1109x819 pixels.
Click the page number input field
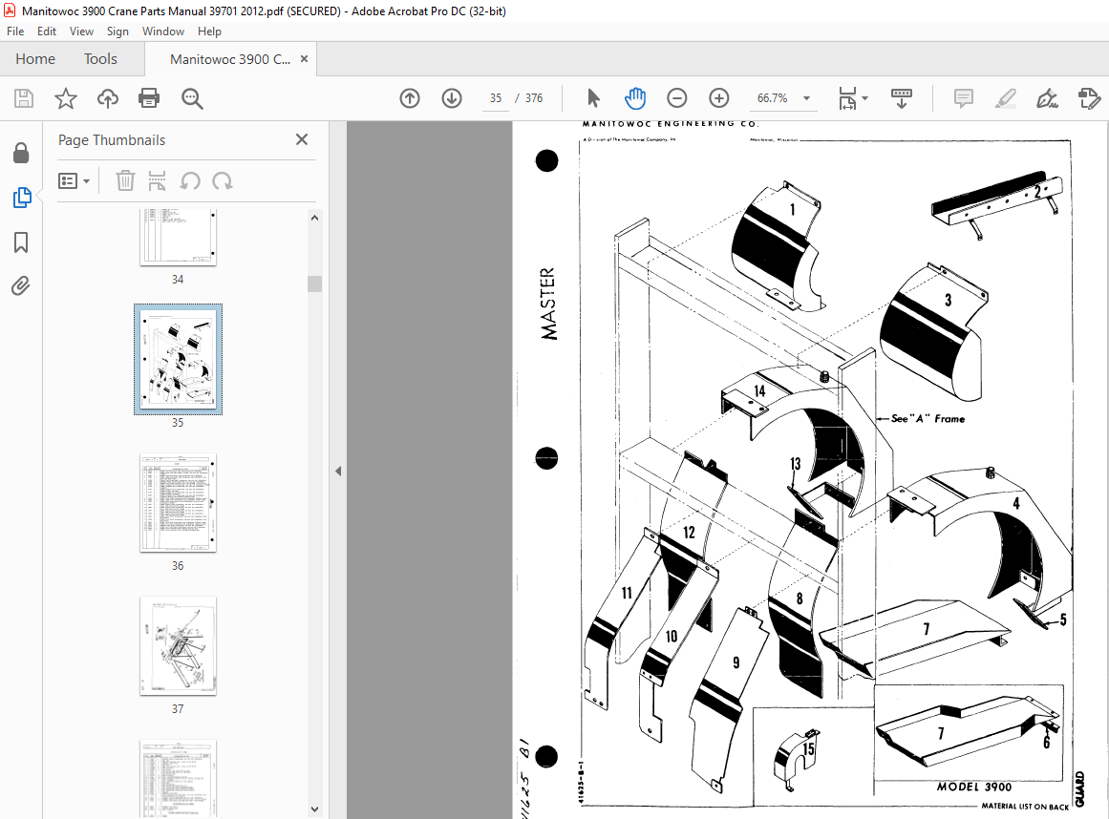496,98
